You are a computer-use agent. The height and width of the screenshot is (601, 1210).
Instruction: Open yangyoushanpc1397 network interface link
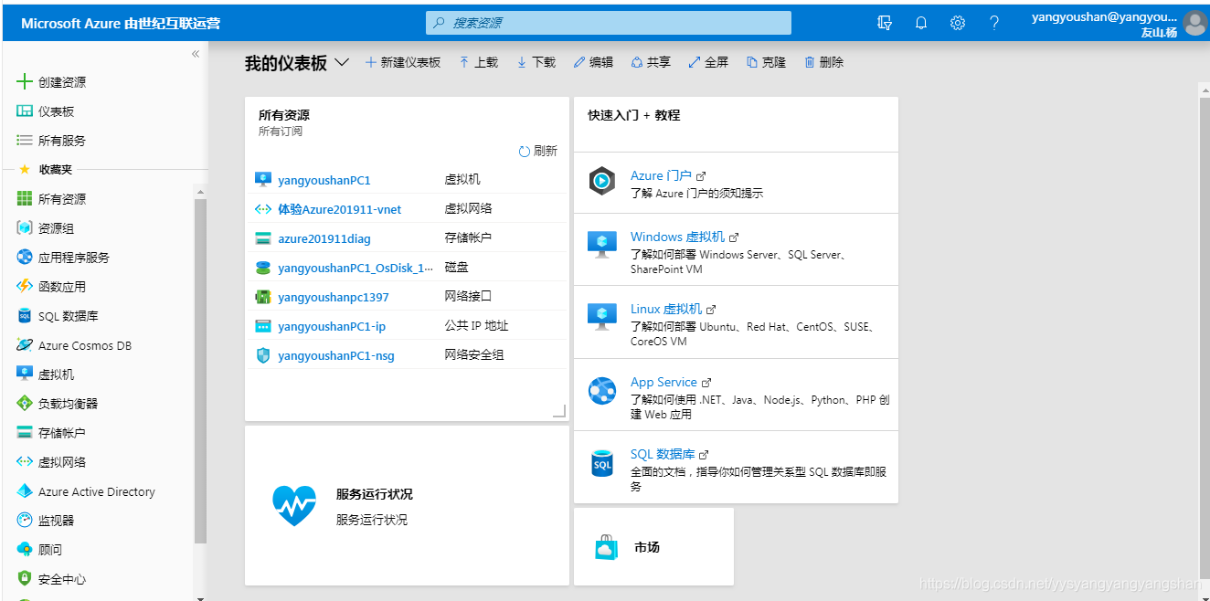click(334, 297)
